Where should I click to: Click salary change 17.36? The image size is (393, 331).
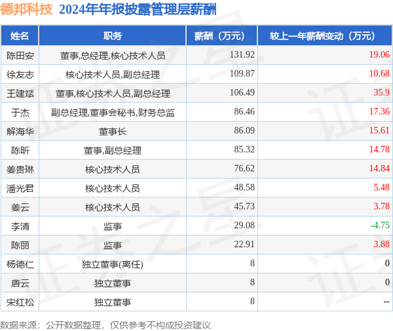(379, 111)
